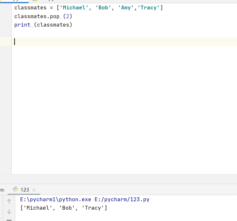Click the Python icon on 123 tab
The width and height of the screenshot is (237, 221).
(16, 189)
